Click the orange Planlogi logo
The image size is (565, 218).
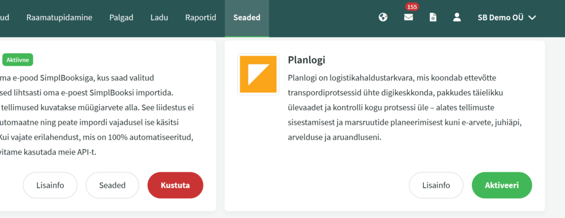pyautogui.click(x=258, y=74)
